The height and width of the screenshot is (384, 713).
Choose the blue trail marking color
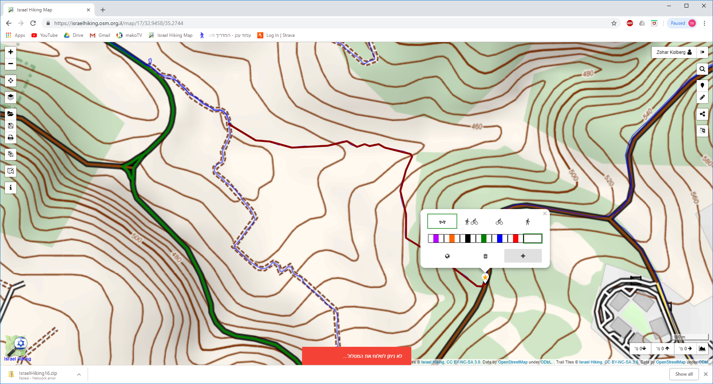click(x=500, y=238)
